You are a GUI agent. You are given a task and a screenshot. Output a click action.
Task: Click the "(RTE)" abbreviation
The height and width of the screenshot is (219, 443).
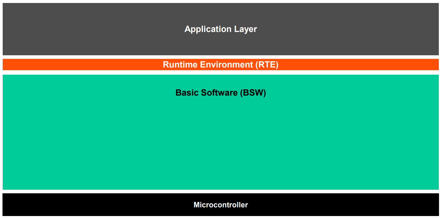[267, 65]
